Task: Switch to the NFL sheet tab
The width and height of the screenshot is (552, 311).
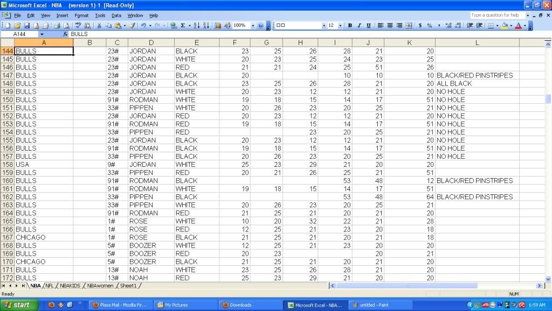Action: pyautogui.click(x=49, y=286)
